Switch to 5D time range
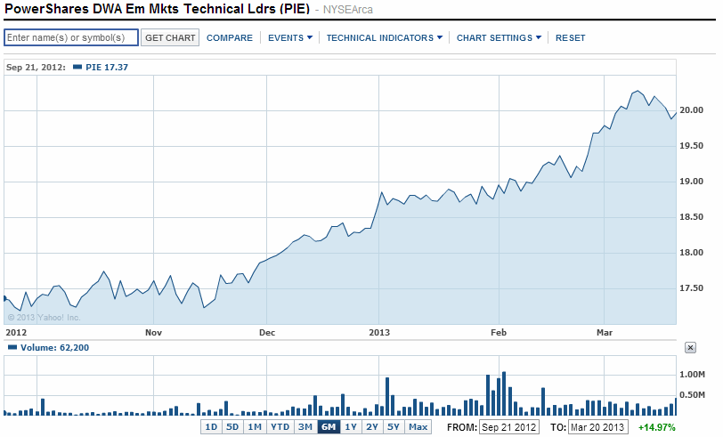The height and width of the screenshot is (437, 723). point(232,427)
